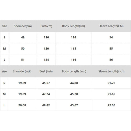Select the cell showing 49
This screenshot has width=131, height=131.
click(x=23, y=37)
